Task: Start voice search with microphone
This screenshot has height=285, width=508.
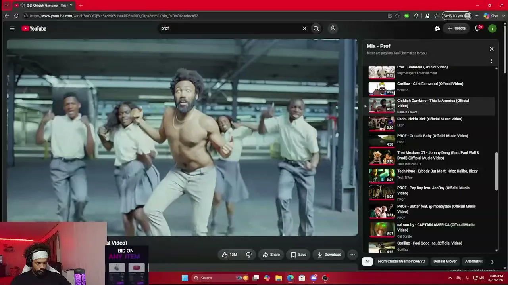Action: 333,28
